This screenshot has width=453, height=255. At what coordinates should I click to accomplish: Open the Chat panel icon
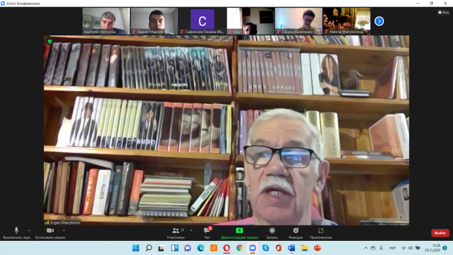tap(207, 230)
